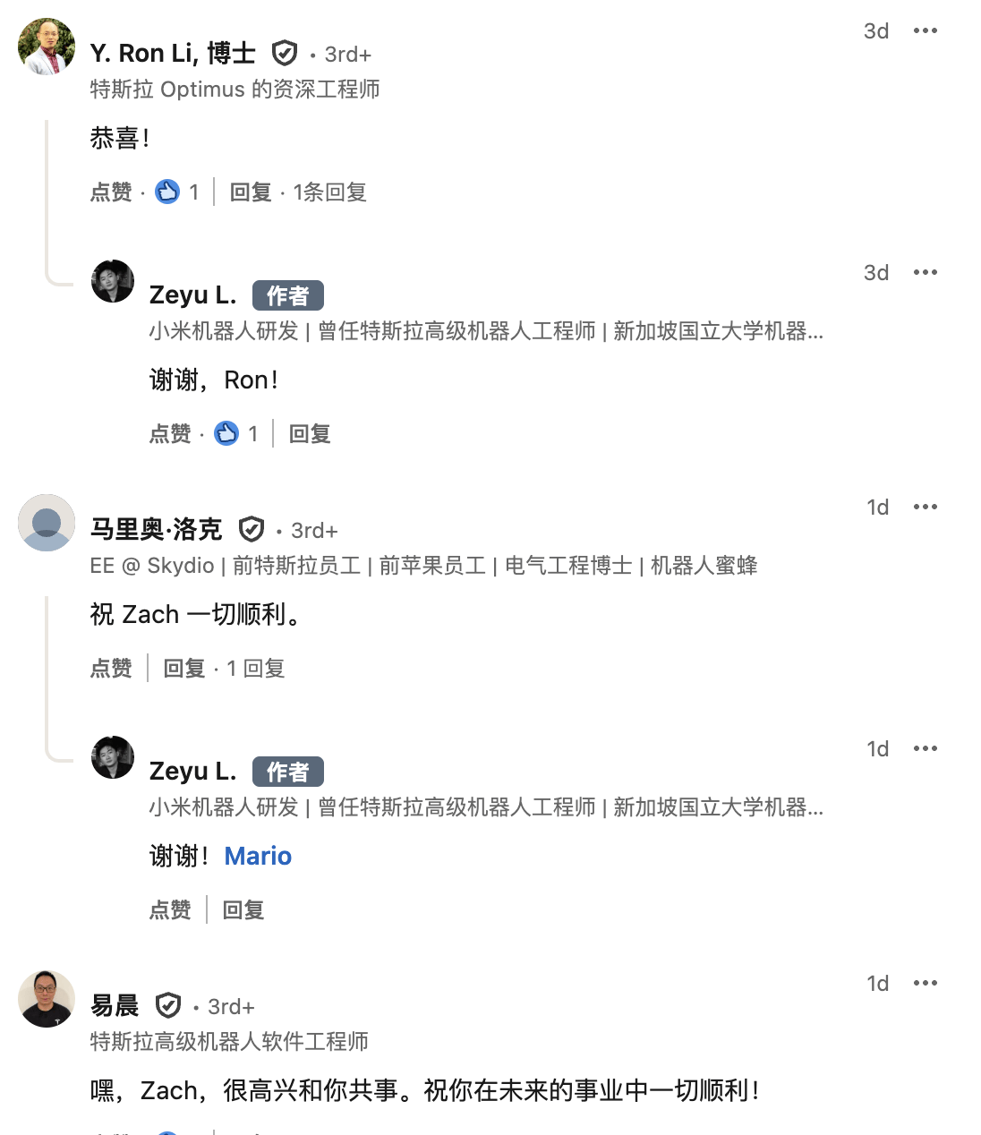The height and width of the screenshot is (1135, 981).
Task: Open the overflow menu on 马里奥·洛克's comment
Action: pos(926,506)
